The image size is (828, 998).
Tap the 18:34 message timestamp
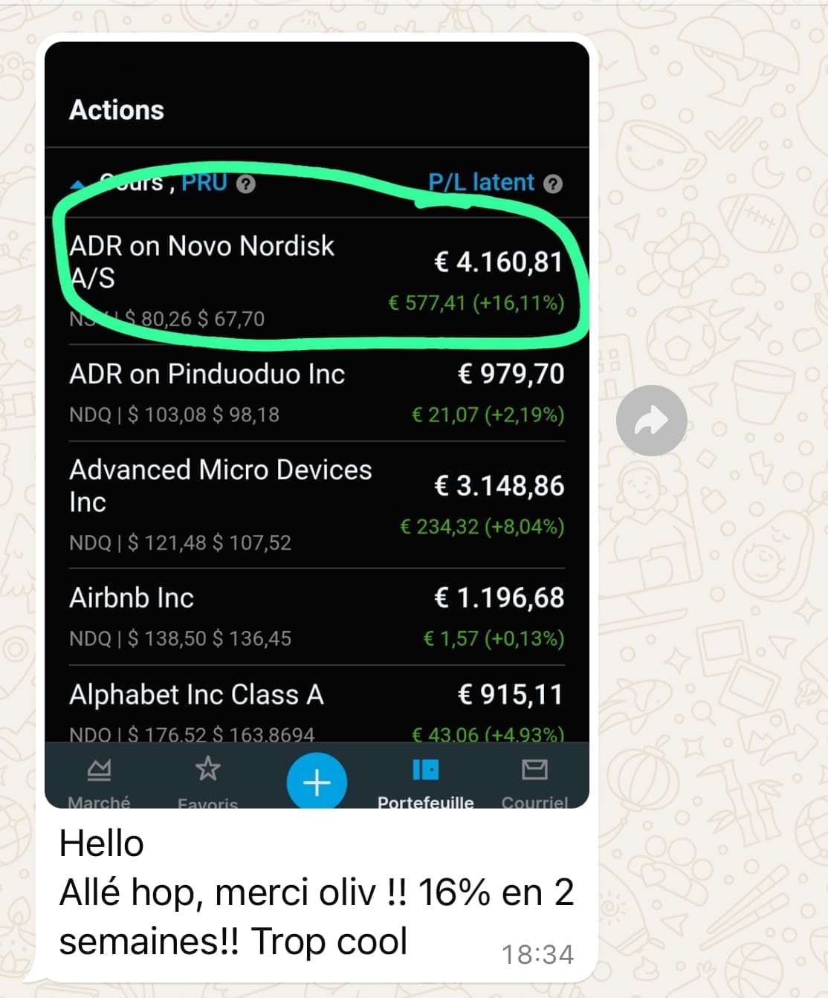[537, 954]
